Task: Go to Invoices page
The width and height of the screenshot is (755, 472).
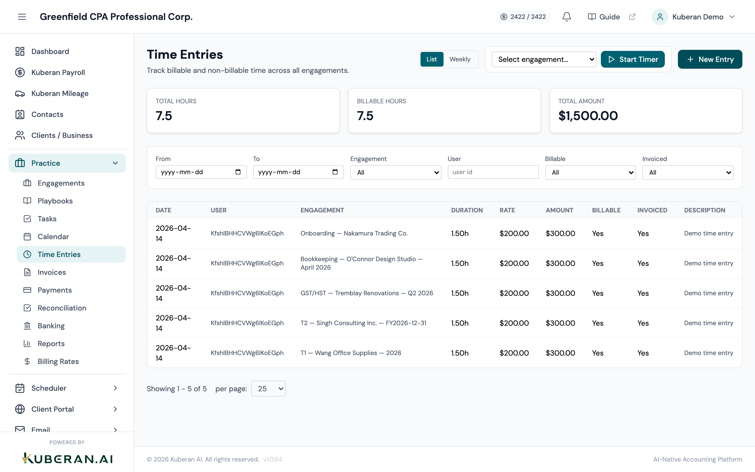Action: (71, 272)
